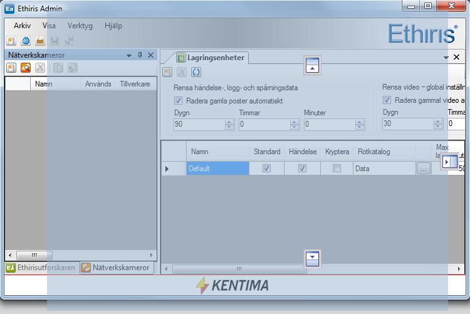Click Namn column header in storage table
Image resolution: width=470 pixels, height=314 pixels.
pyautogui.click(x=218, y=152)
